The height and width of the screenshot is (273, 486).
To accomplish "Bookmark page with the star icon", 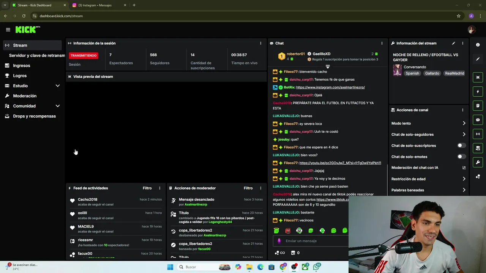I will click(x=459, y=16).
